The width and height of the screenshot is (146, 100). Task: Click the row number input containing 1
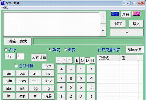pos(20,56)
